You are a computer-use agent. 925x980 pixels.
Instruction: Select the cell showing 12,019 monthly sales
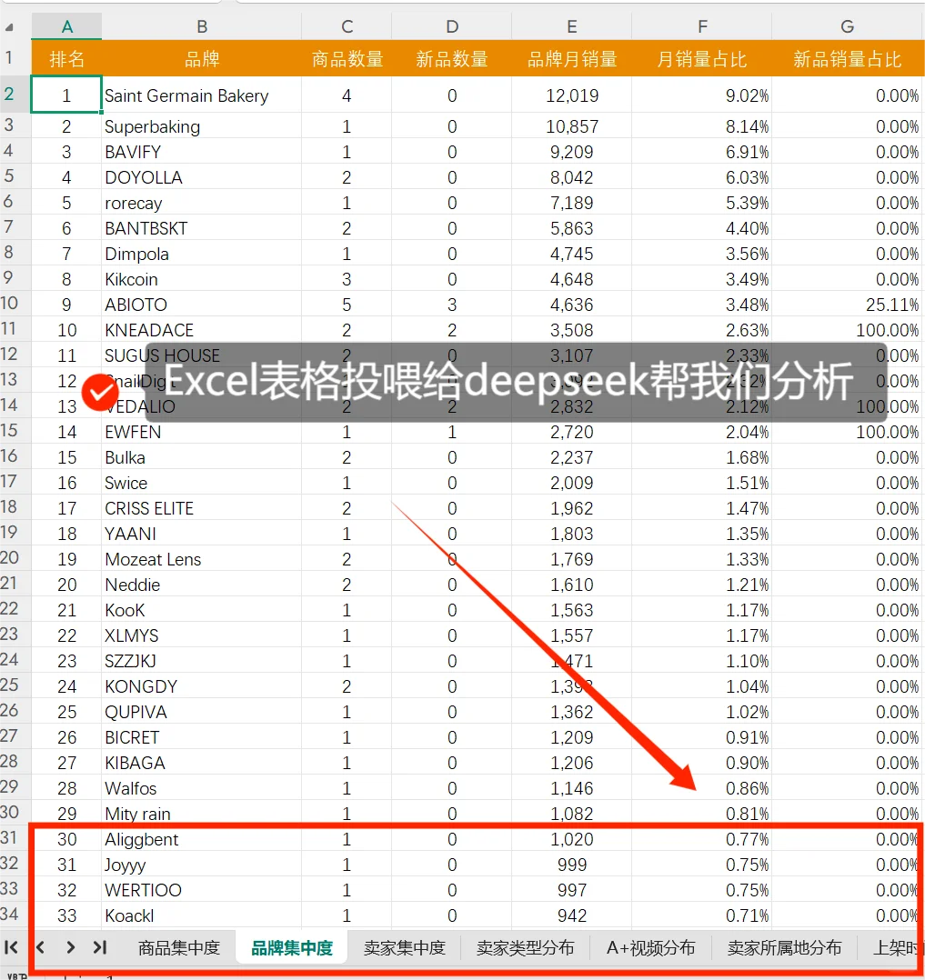click(x=571, y=95)
